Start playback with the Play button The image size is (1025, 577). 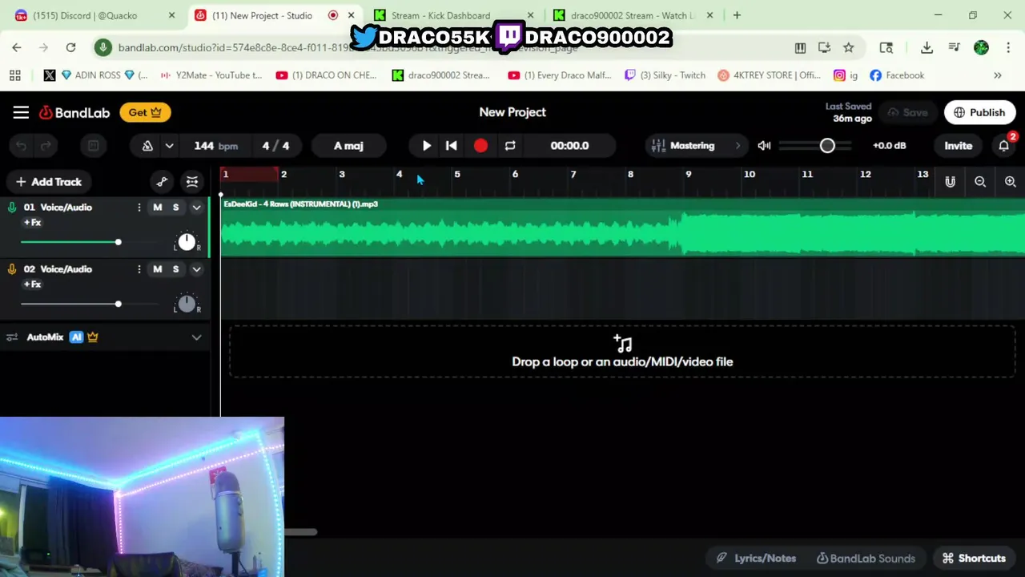(x=427, y=146)
